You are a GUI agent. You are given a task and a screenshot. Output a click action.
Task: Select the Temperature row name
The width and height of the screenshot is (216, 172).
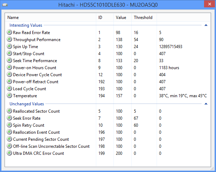25,96
